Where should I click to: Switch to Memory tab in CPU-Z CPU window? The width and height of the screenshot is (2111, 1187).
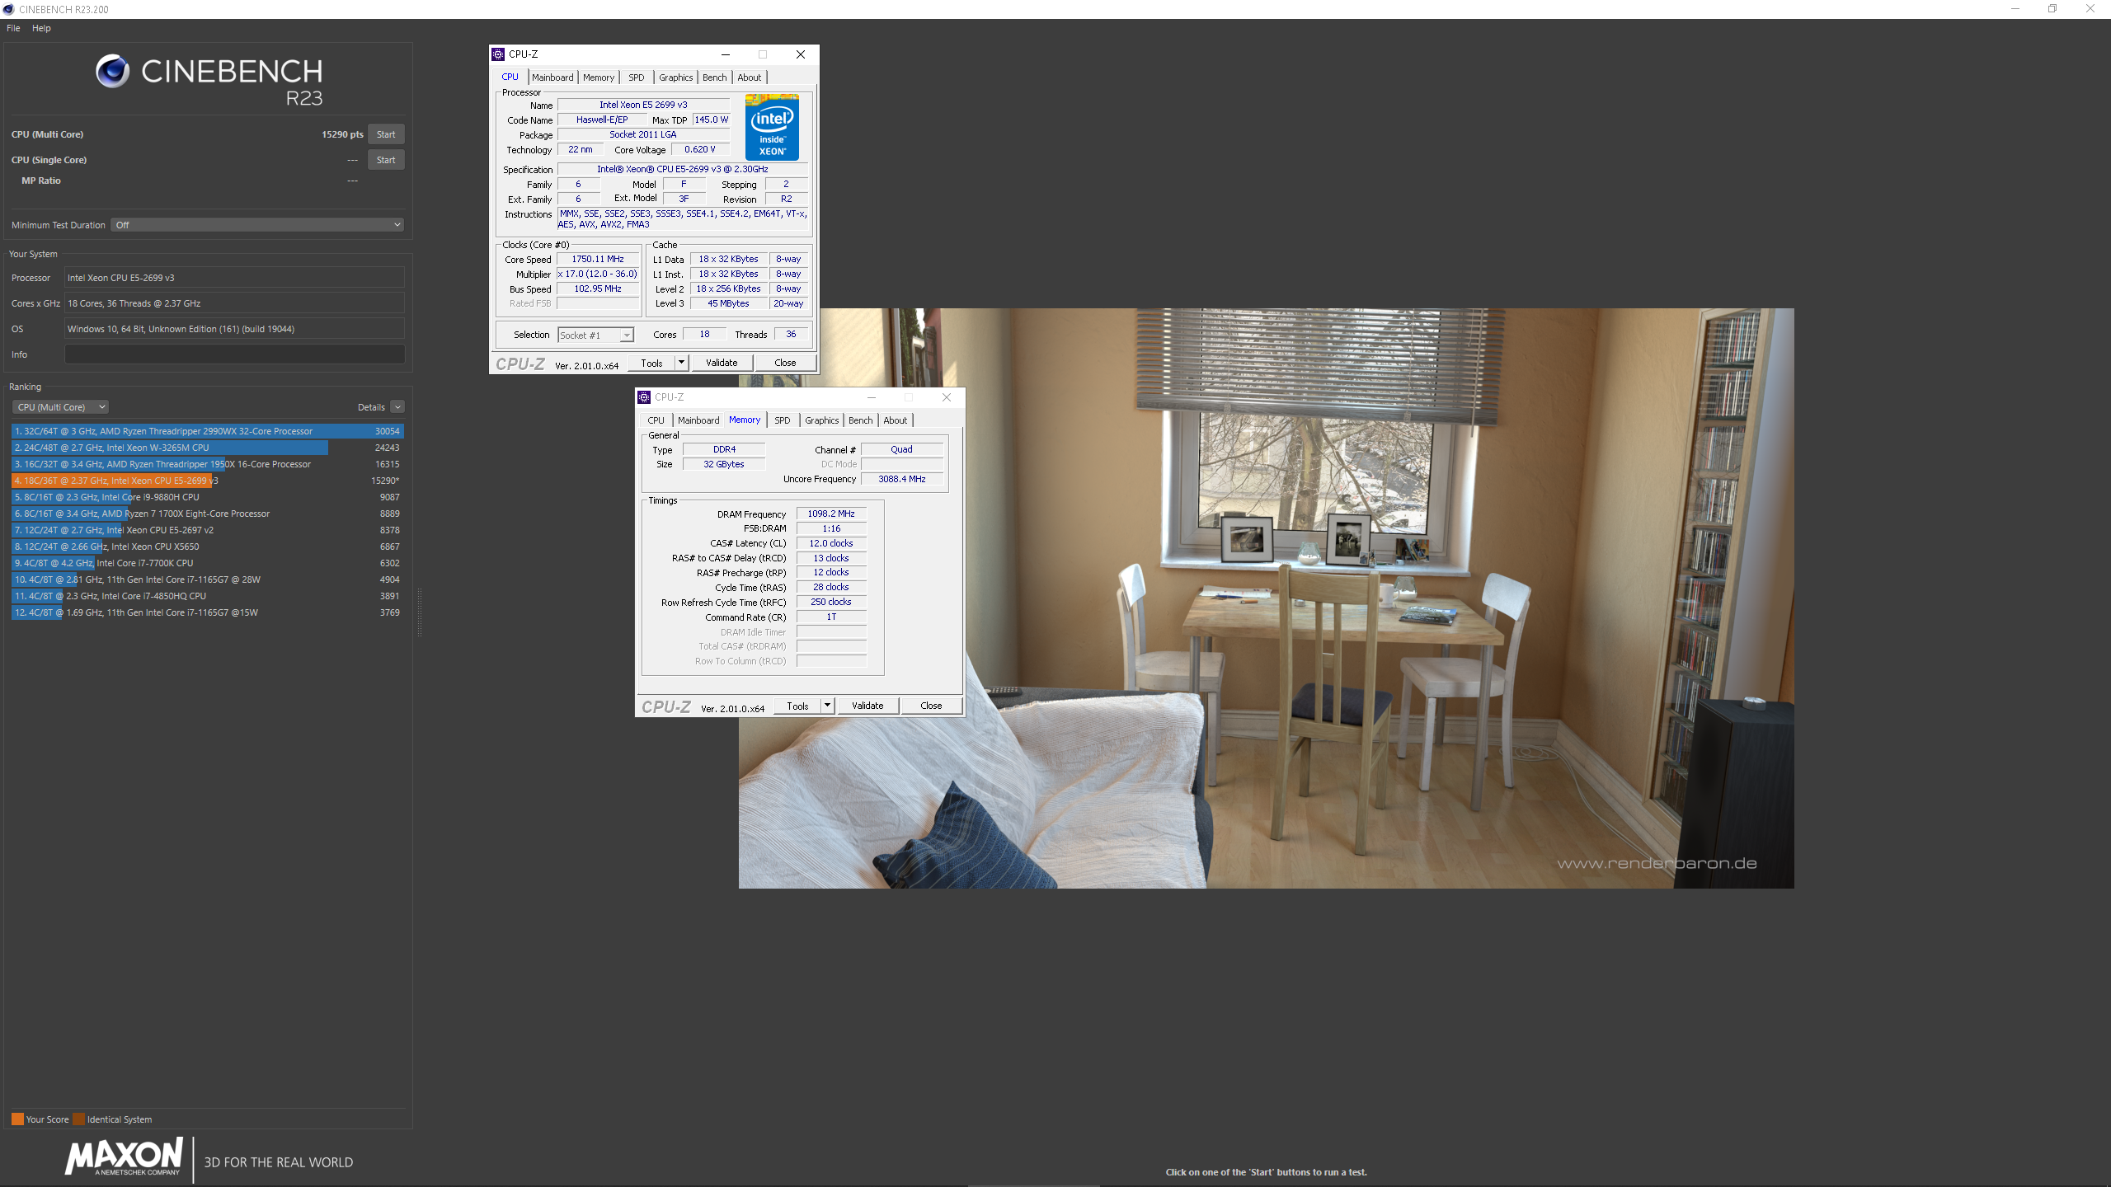599,77
